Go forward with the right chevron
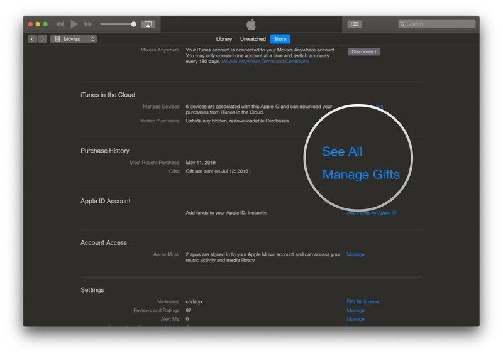This screenshot has width=503, height=356. pos(42,39)
